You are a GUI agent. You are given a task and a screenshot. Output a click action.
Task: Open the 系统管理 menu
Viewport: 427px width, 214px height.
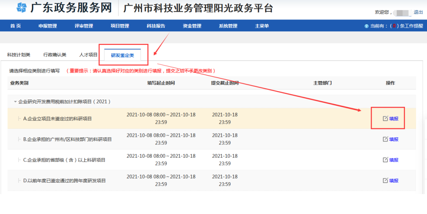[x=228, y=26]
